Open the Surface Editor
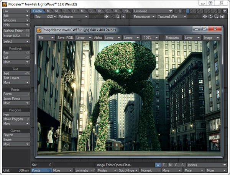 16,31
